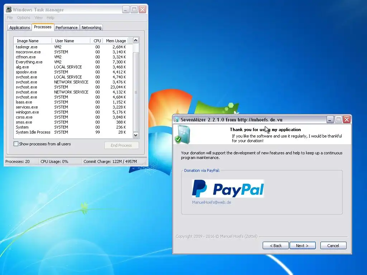Select svchost.exe using 23,044 K memory

pyautogui.click(x=73, y=87)
